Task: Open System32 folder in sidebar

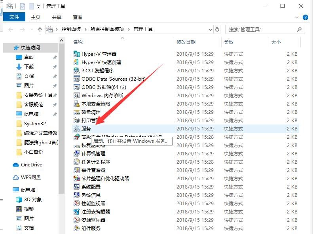Action: pyautogui.click(x=35, y=124)
